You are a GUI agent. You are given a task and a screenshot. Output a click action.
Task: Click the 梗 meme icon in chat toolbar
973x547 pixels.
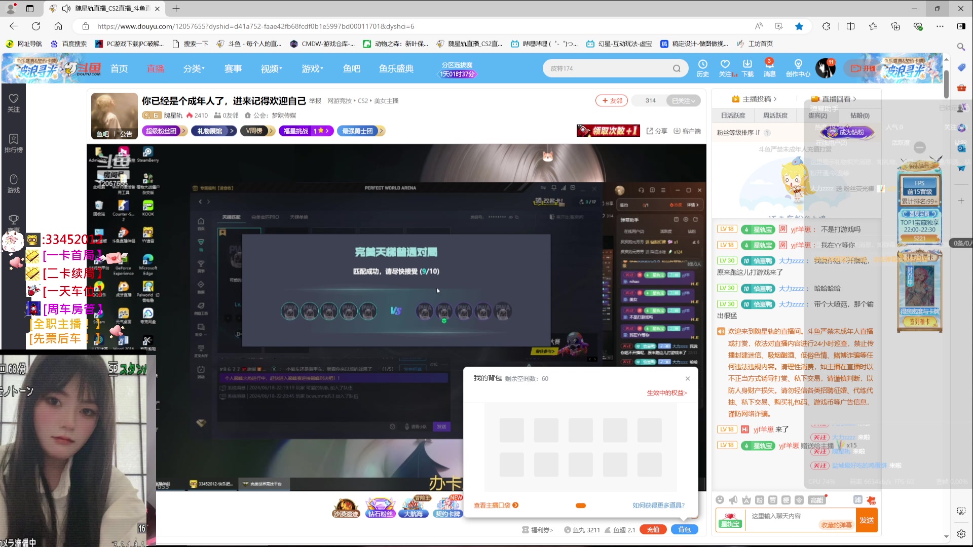(x=785, y=500)
